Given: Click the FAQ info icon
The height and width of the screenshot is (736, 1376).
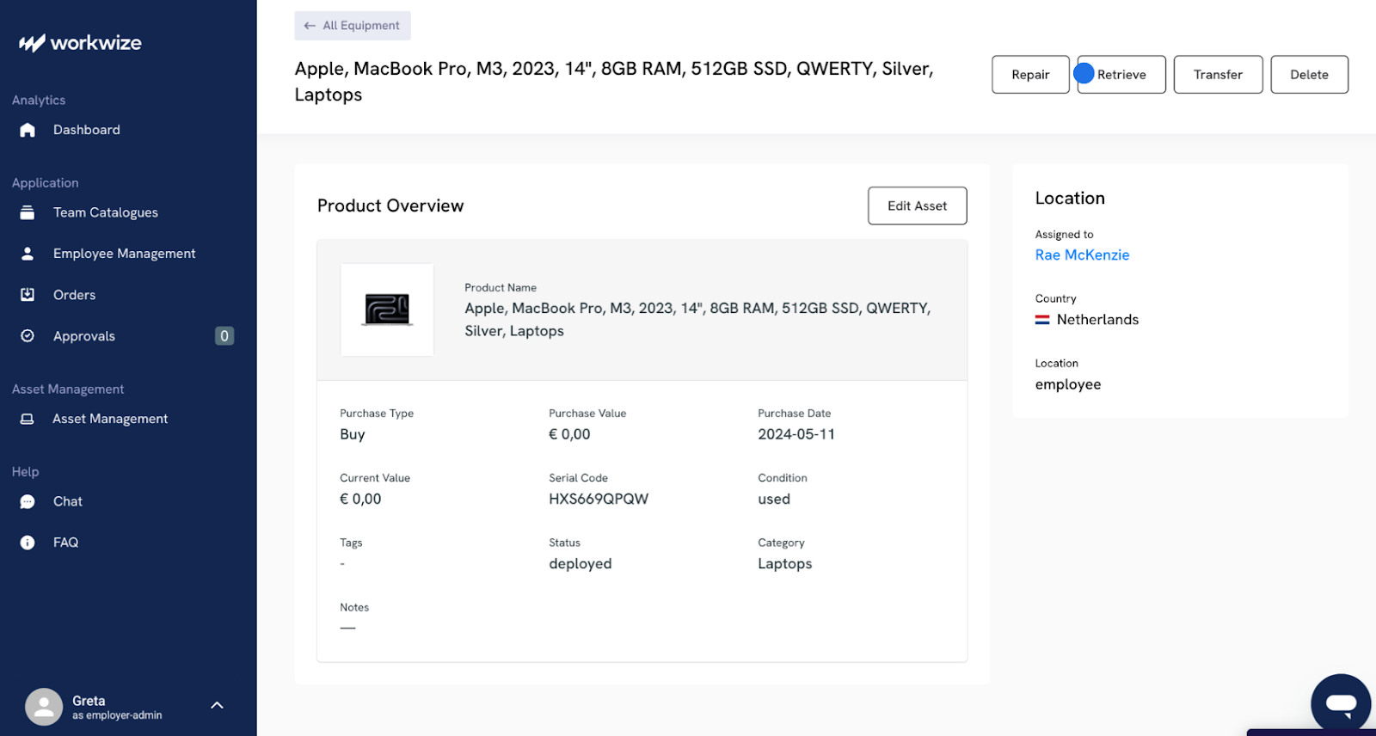Looking at the screenshot, I should click(x=28, y=543).
